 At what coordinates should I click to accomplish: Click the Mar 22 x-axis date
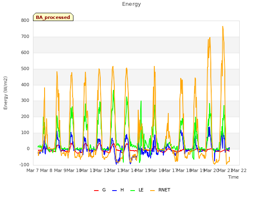[239, 170]
